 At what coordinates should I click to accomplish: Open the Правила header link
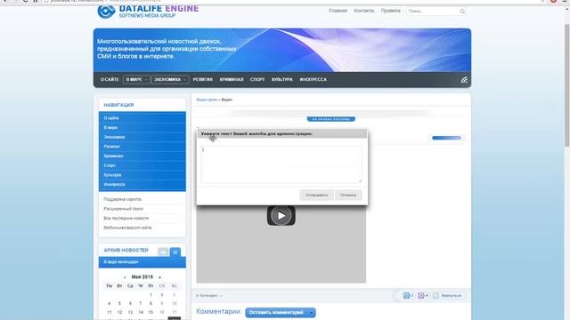click(390, 11)
